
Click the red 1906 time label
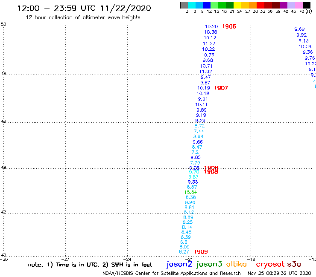click(x=229, y=26)
